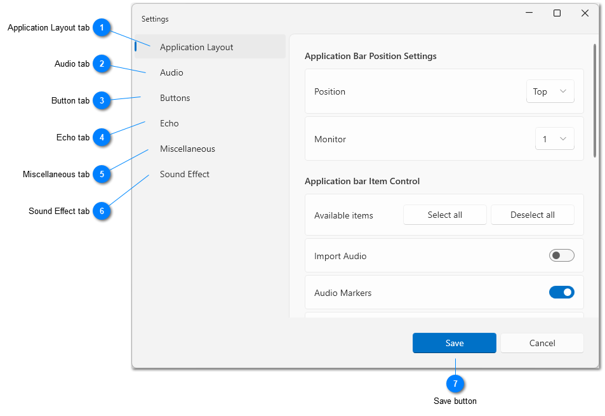605x416 pixels.
Task: Open the Miscellaneous tab
Action: [x=187, y=149]
